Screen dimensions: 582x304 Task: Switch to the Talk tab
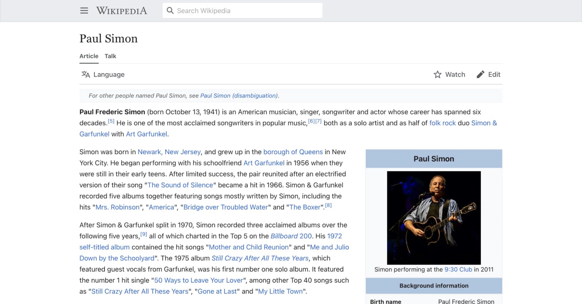(110, 56)
